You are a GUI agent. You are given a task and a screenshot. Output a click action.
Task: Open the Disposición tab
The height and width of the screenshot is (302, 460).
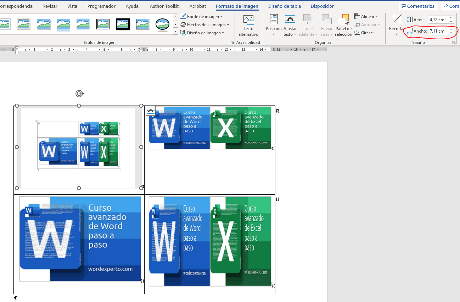(x=322, y=6)
